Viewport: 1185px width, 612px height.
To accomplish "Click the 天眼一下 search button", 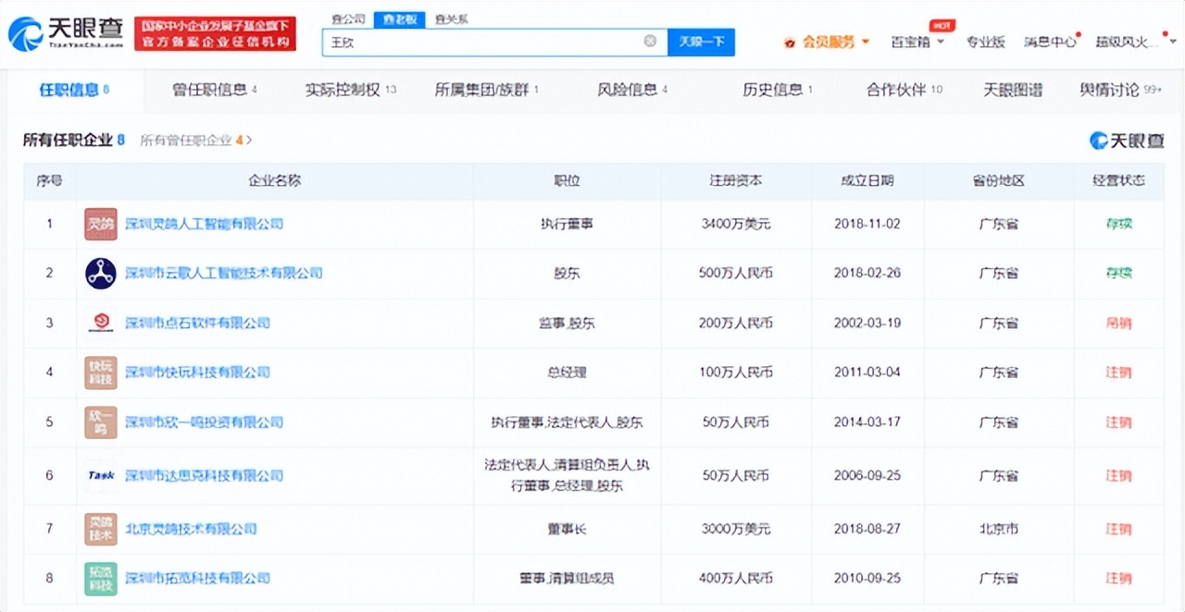I will click(x=702, y=42).
